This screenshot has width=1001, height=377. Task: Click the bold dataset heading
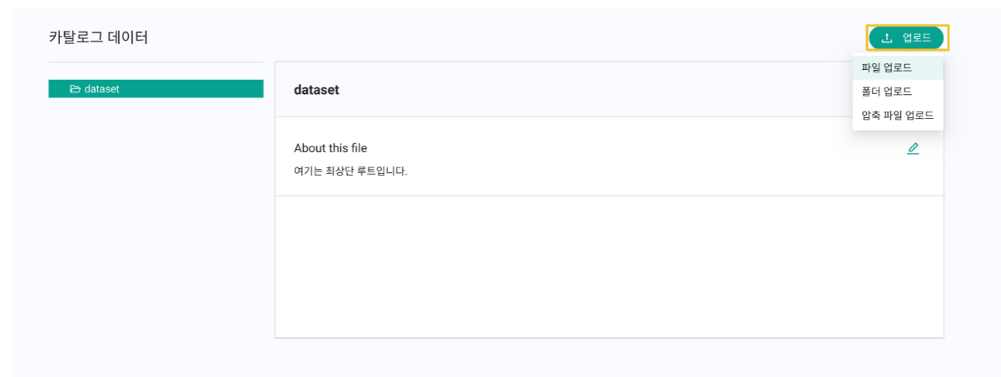tap(316, 90)
